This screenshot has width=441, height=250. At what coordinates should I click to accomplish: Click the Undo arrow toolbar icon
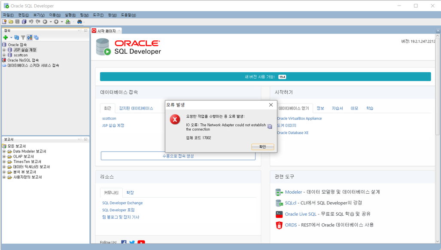[31, 21]
